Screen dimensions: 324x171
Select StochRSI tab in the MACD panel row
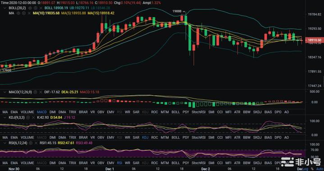pyautogui.click(x=199, y=112)
